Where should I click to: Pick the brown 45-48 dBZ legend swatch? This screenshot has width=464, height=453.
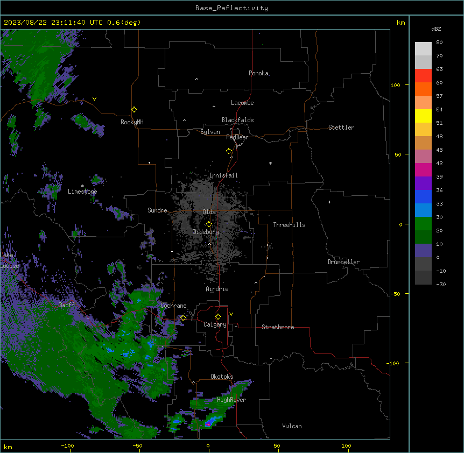[423, 143]
